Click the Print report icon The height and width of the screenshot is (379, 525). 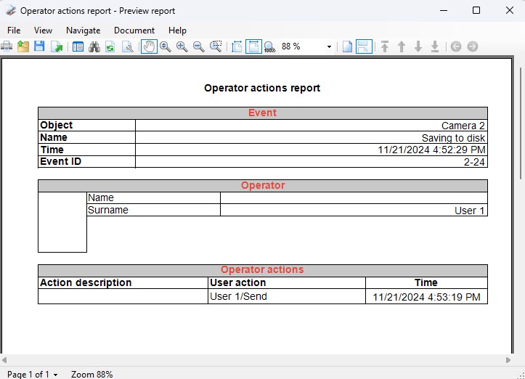[7, 46]
